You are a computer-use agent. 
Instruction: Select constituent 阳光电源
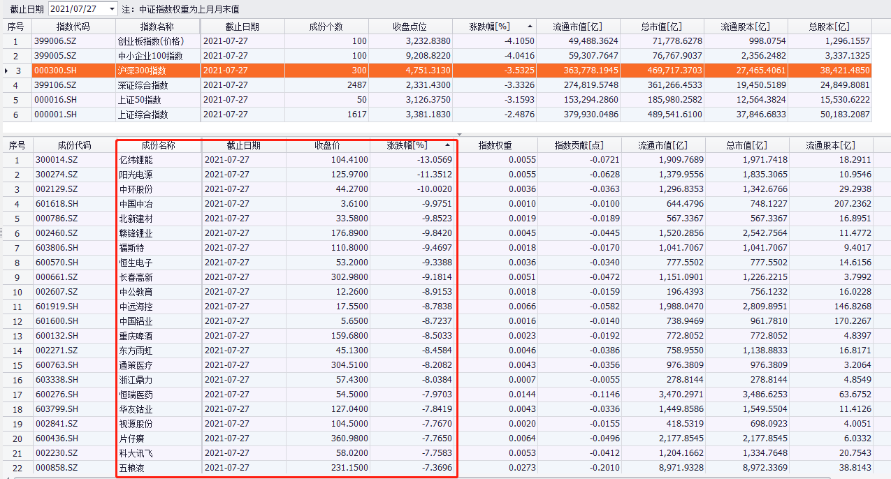[x=136, y=175]
